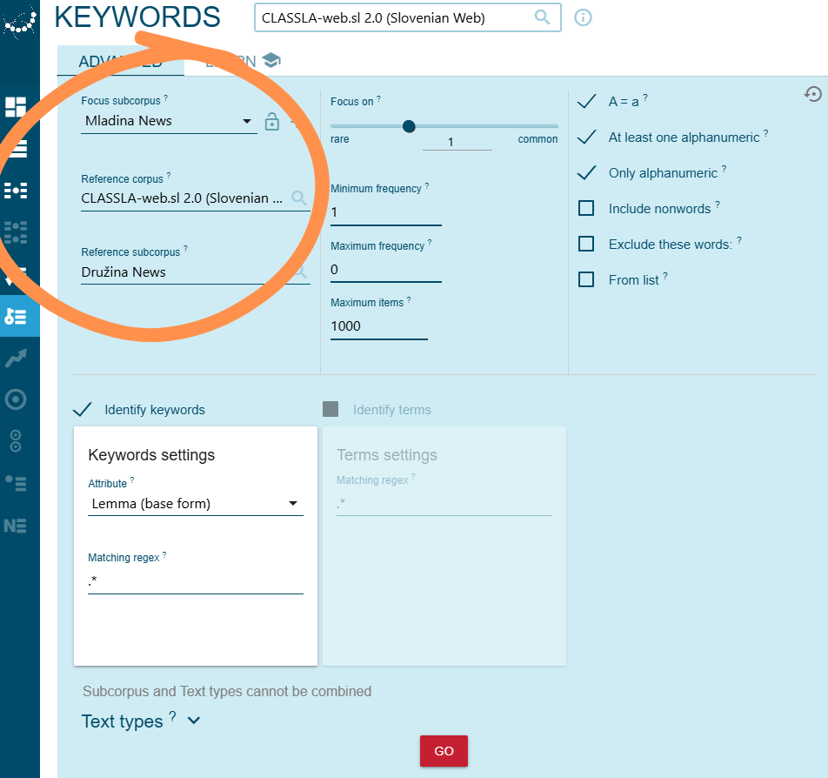Image resolution: width=828 pixels, height=778 pixels.
Task: Click the Text types heading
Action: coord(122,721)
